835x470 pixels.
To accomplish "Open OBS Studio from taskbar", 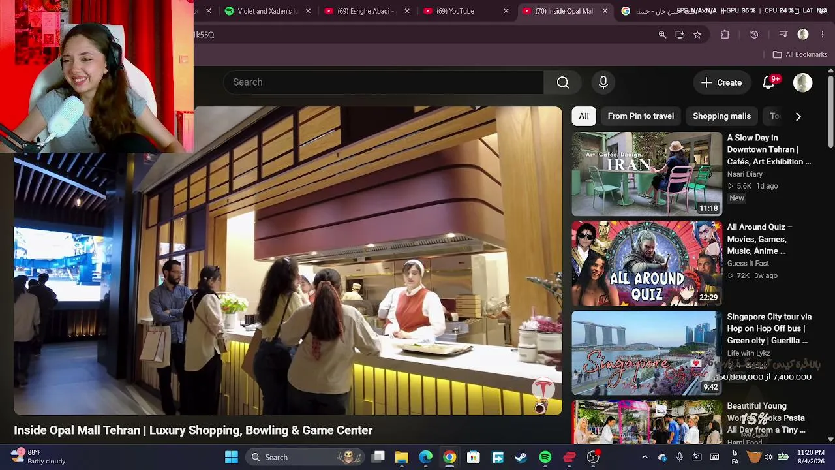I will [593, 457].
